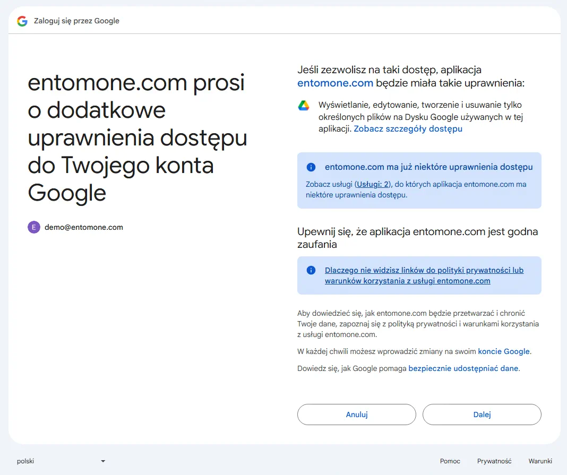
Task: Click the Wyświetlanie, edytowanie, tworzenie permission text
Action: pyautogui.click(x=421, y=117)
